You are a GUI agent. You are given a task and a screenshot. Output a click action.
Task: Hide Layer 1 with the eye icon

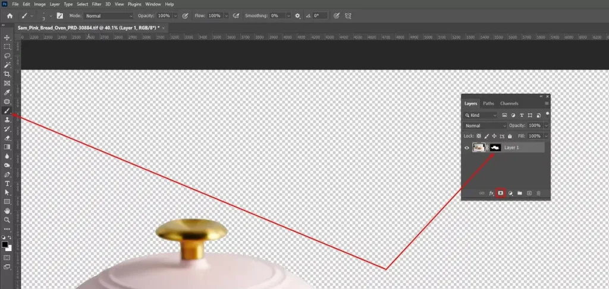point(467,148)
